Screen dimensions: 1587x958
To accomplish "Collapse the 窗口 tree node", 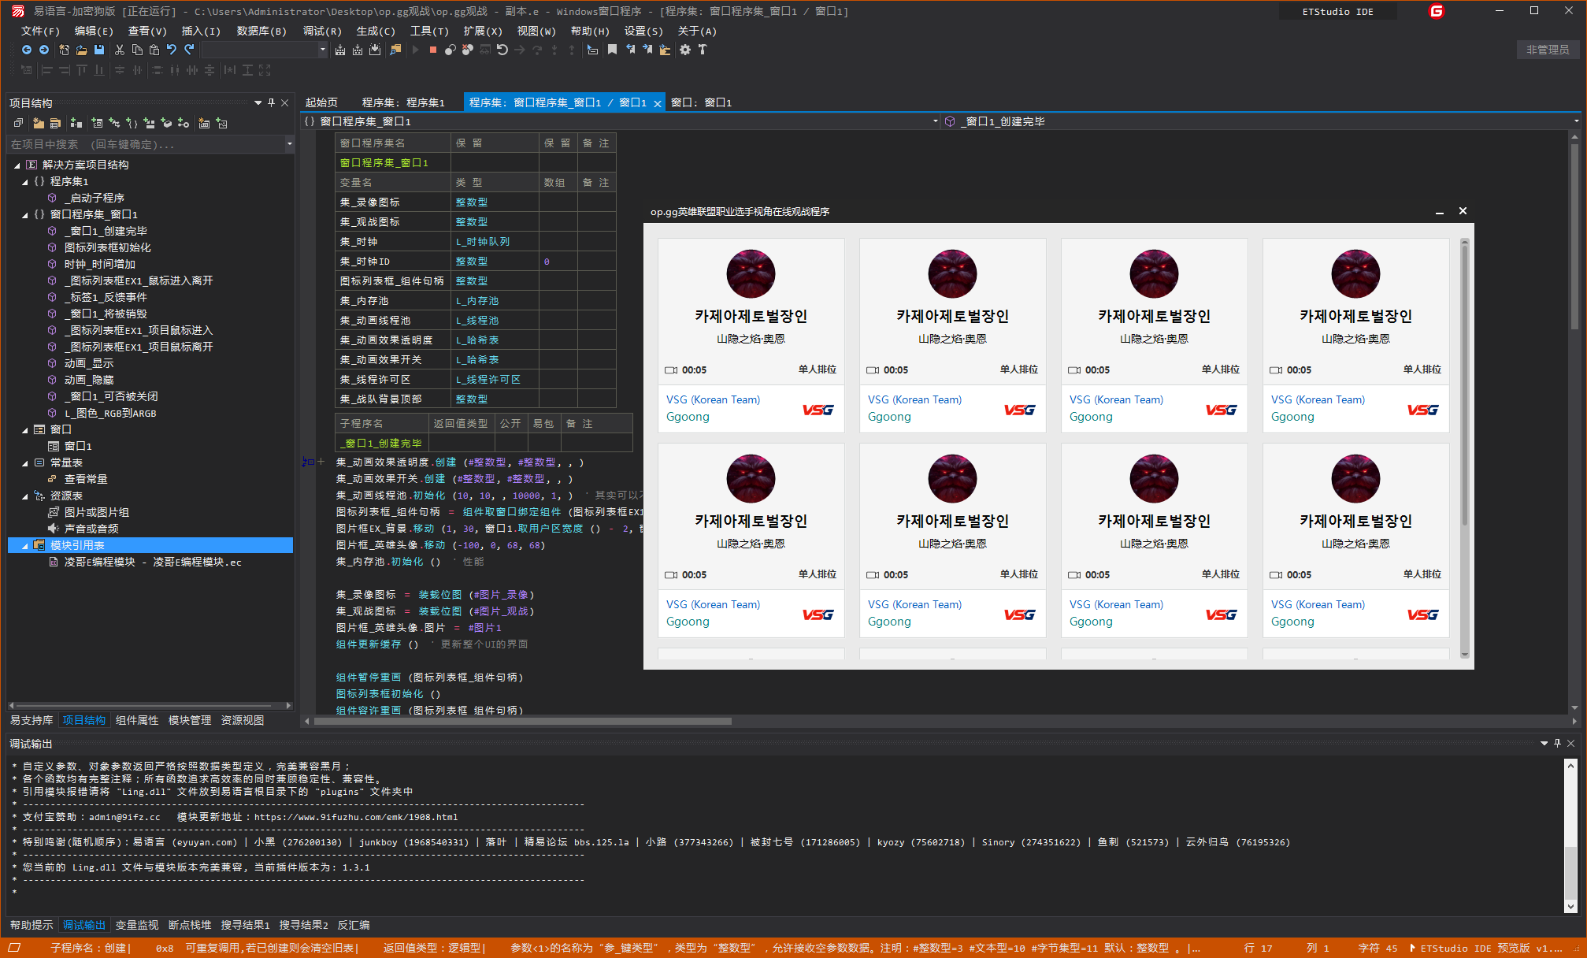I will (x=25, y=430).
